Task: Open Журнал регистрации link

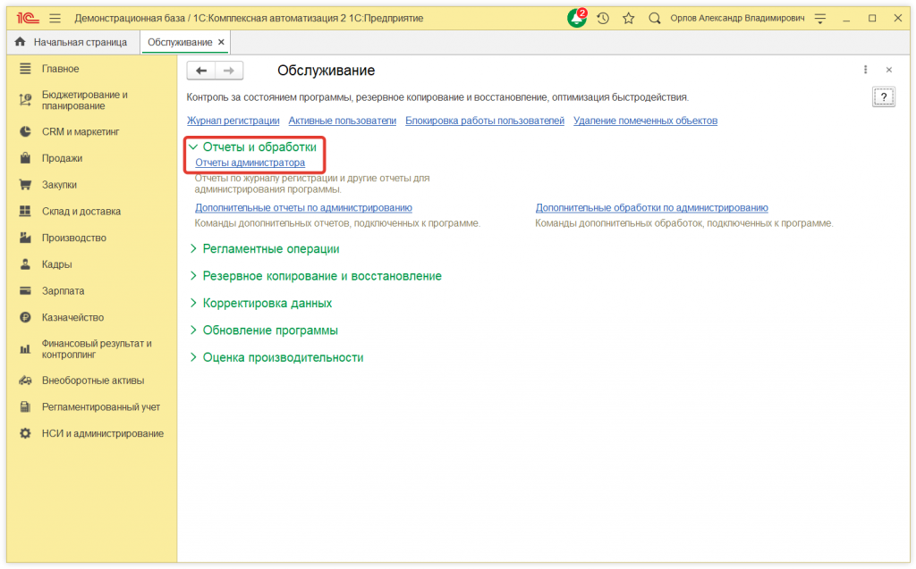Action: (x=234, y=120)
